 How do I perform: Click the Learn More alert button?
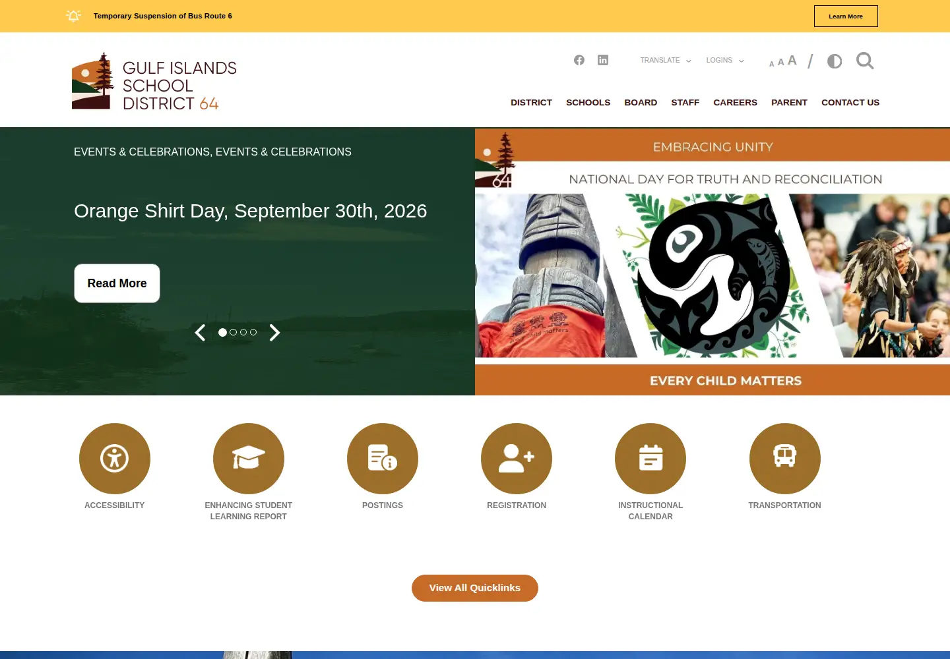click(x=846, y=16)
